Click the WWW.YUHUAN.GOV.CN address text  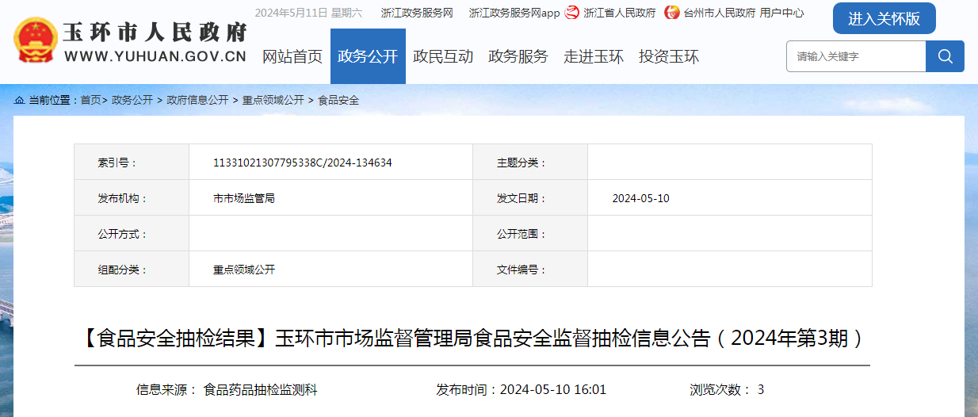155,56
